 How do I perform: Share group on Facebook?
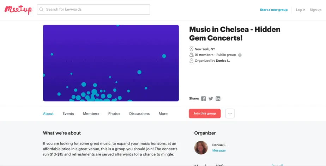click(x=204, y=99)
